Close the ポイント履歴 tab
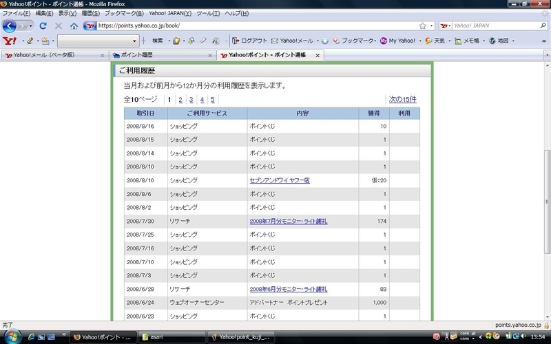Viewport: 551px width, 344px height. pyautogui.click(x=210, y=56)
